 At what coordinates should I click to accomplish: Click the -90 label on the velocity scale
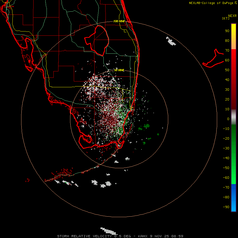click(x=226, y=207)
